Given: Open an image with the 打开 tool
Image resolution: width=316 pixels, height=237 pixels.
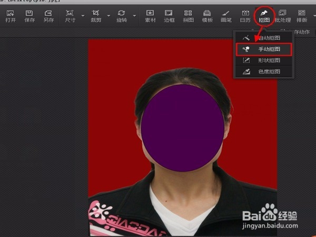Looking at the screenshot, I should pos(11,16).
